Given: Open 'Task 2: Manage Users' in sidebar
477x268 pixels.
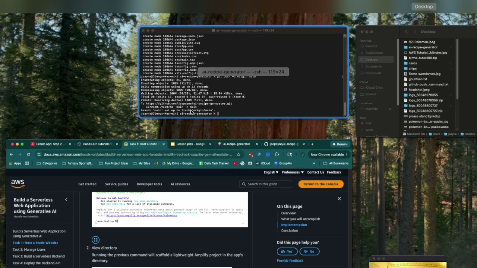Looking at the screenshot, I should tap(29, 249).
